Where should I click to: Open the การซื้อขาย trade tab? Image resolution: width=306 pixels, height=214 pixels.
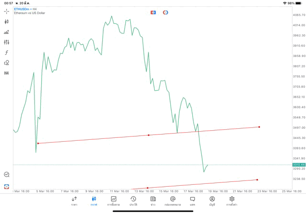(x=113, y=201)
